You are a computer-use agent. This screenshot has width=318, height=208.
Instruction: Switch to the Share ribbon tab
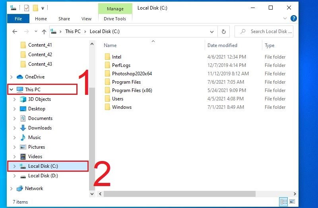[64, 19]
